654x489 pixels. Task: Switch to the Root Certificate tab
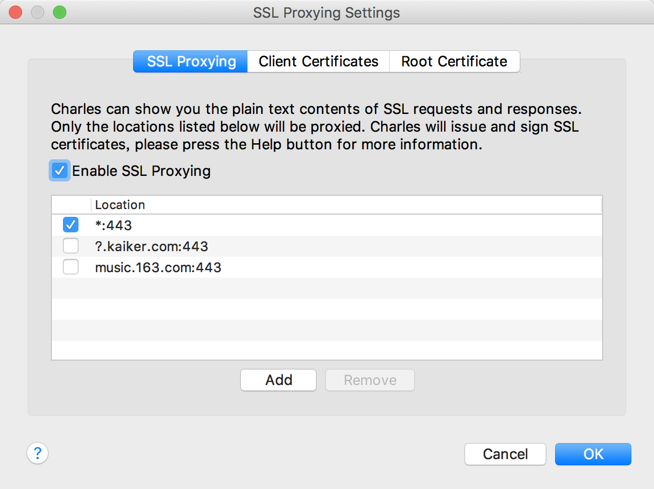click(x=454, y=61)
